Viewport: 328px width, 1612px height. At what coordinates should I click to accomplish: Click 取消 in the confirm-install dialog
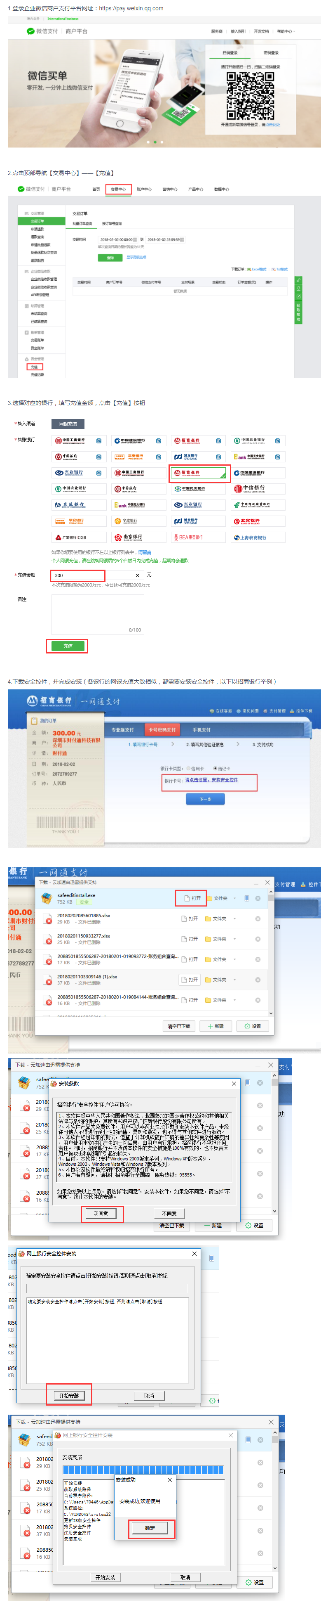149,1395
